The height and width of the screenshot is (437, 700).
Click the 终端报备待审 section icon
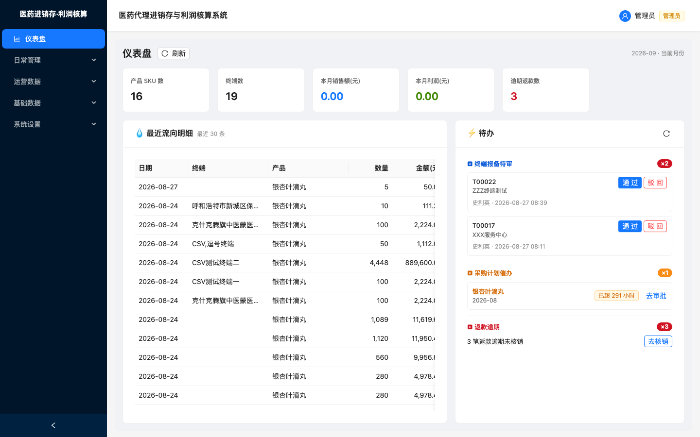tap(470, 164)
